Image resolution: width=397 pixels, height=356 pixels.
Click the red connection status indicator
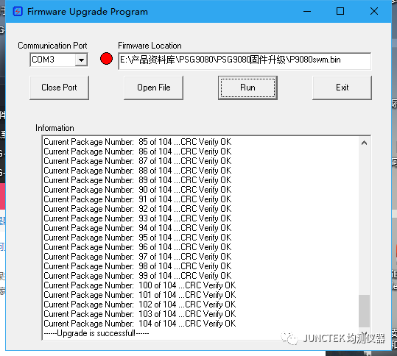click(106, 58)
